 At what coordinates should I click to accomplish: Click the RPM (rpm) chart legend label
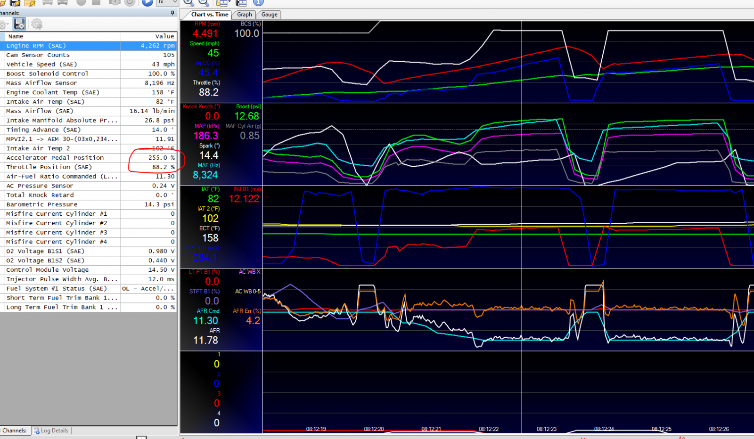click(207, 24)
